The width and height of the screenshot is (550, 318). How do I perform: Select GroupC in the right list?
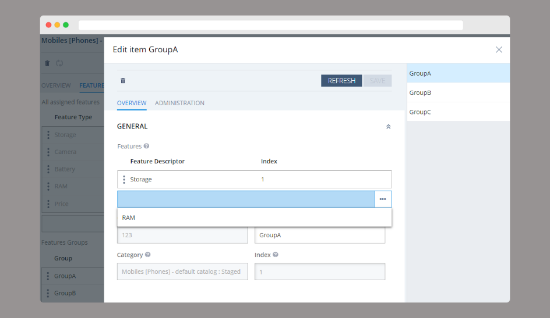point(458,112)
